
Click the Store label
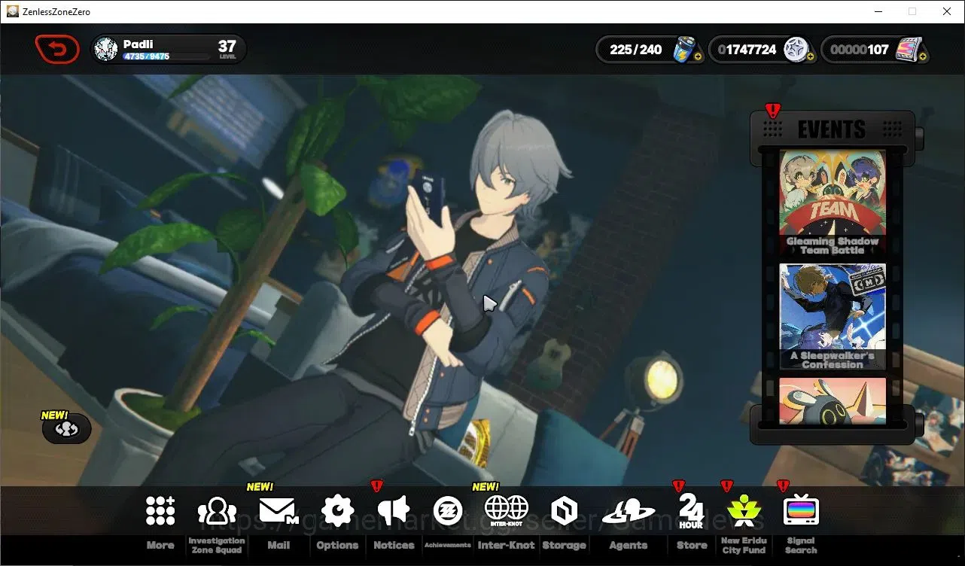(692, 545)
